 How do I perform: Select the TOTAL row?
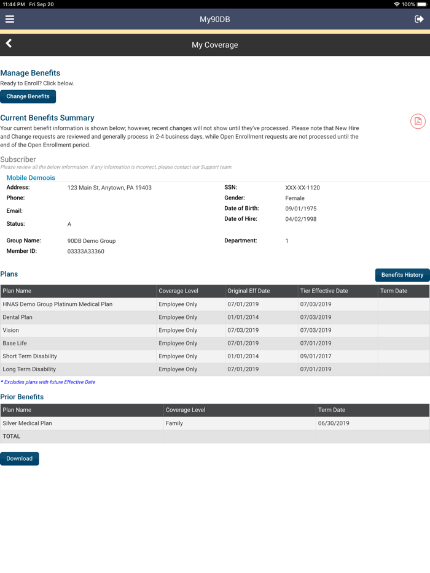tap(215, 436)
